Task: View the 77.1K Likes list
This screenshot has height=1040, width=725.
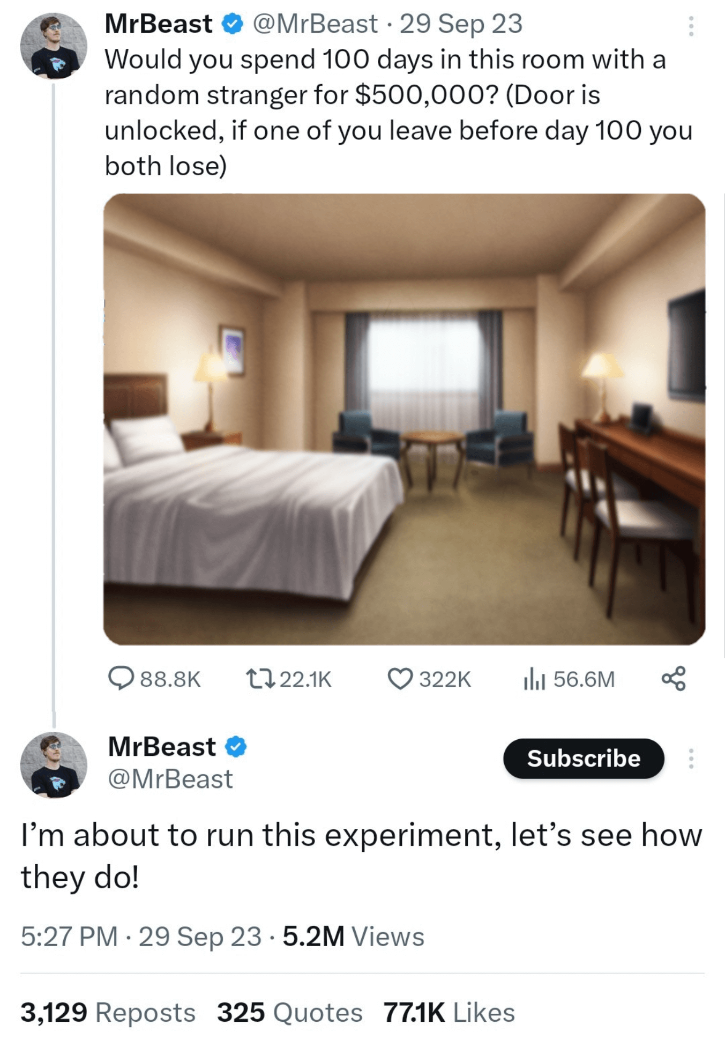Action: click(x=449, y=1013)
